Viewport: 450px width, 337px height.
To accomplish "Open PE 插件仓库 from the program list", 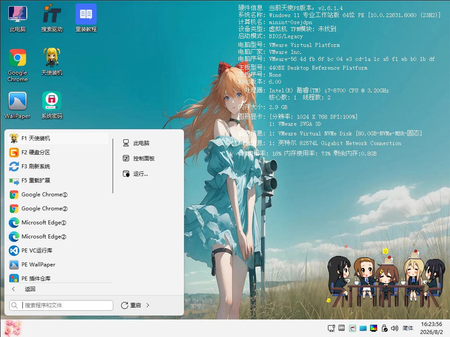I will 58,278.
